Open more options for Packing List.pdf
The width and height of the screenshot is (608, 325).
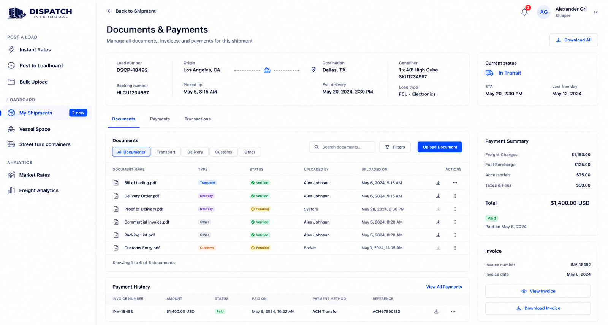tap(455, 235)
